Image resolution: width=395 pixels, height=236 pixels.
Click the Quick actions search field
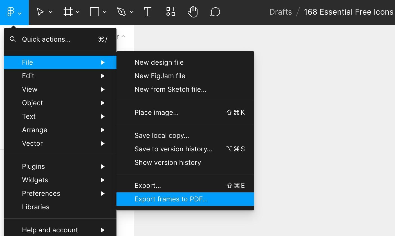point(60,39)
